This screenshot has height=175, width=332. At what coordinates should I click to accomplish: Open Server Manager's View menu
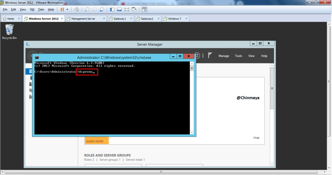[251, 56]
